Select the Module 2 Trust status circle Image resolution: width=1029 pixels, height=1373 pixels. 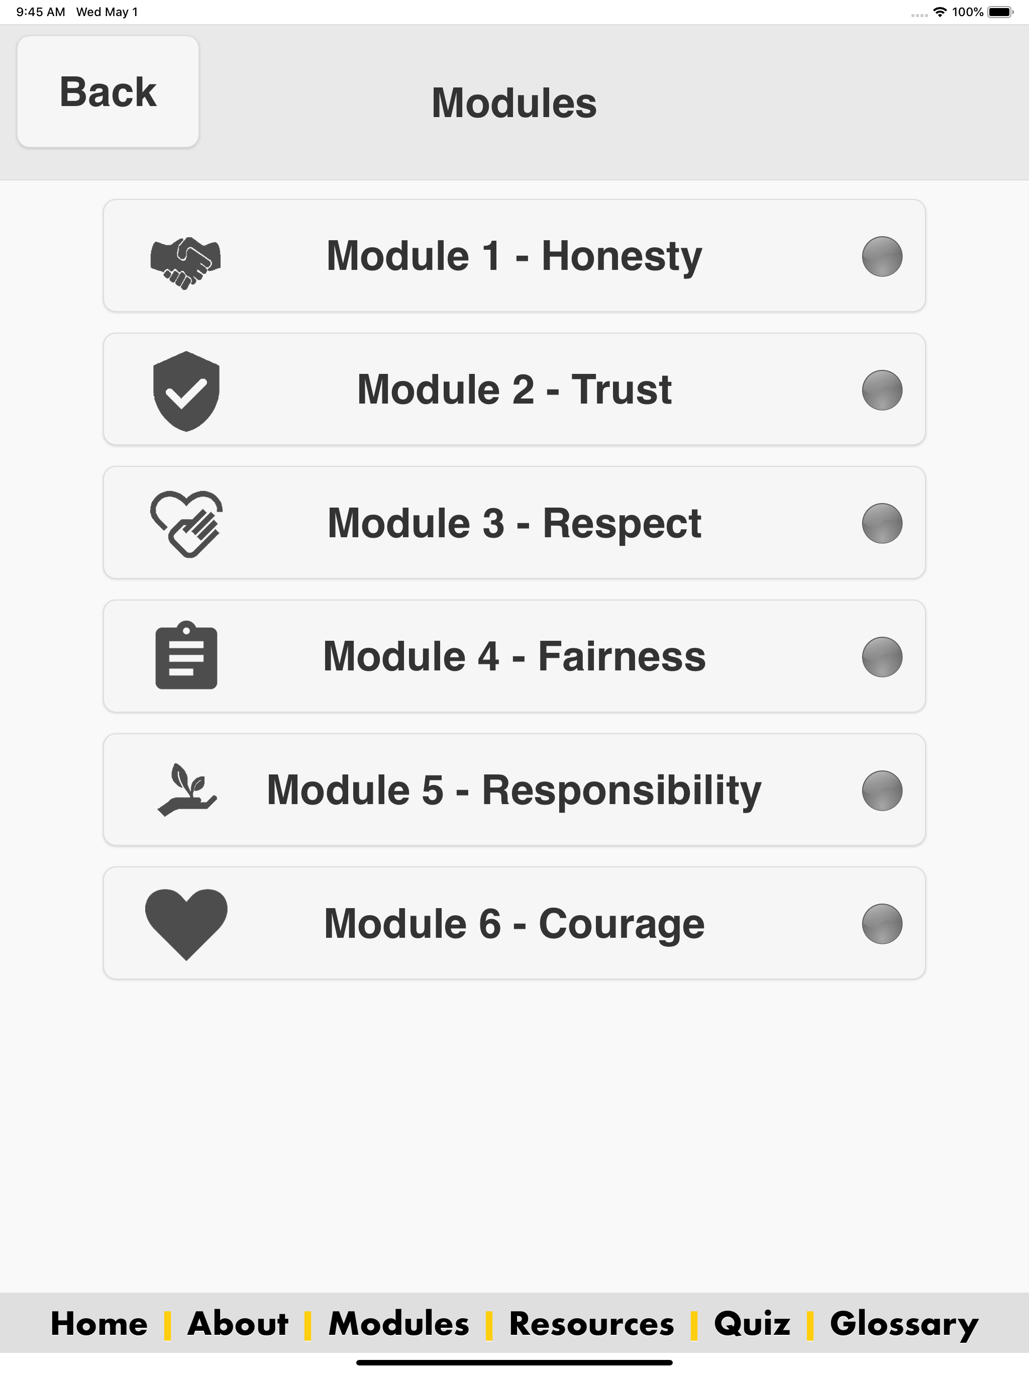pyautogui.click(x=882, y=390)
